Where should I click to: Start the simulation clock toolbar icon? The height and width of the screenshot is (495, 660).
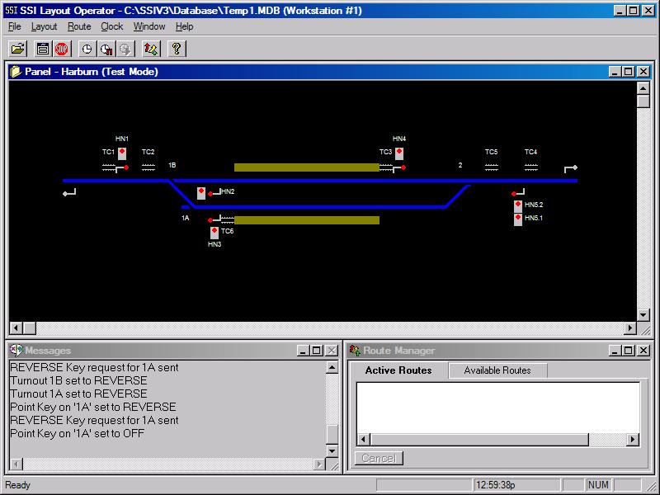coord(86,49)
